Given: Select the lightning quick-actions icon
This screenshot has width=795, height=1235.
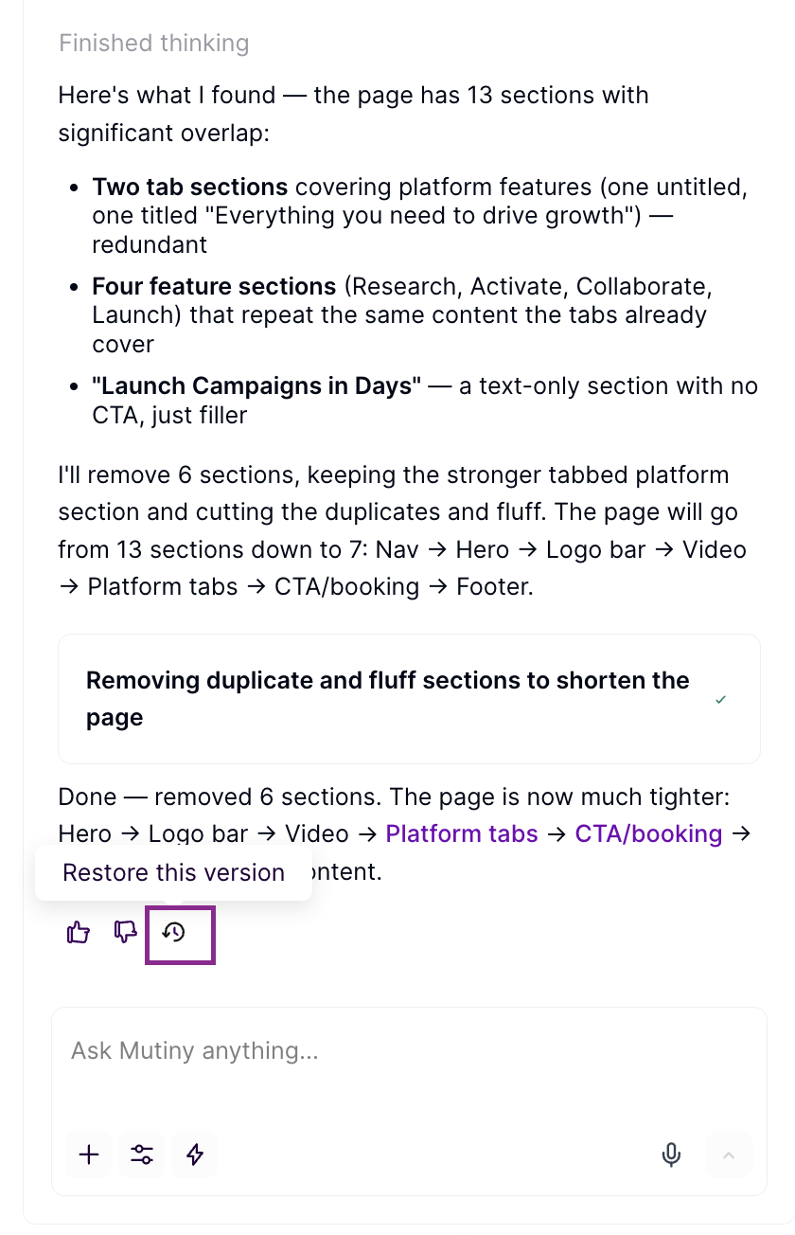Looking at the screenshot, I should pos(194,1154).
